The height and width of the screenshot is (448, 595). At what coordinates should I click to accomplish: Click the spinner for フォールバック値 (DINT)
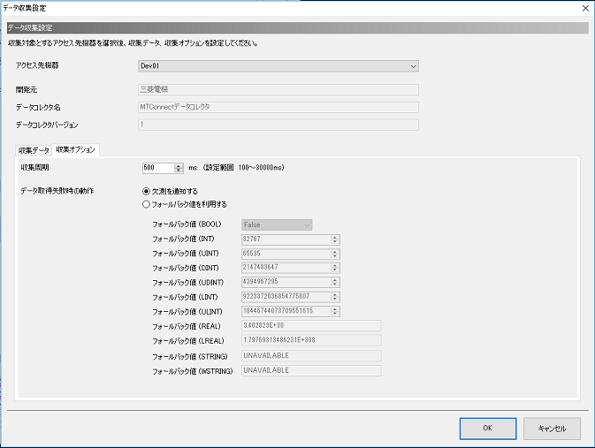click(335, 268)
